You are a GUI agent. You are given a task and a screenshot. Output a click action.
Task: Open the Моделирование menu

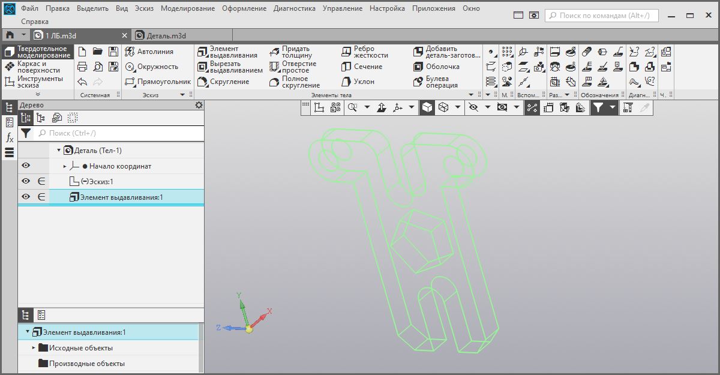coord(188,8)
